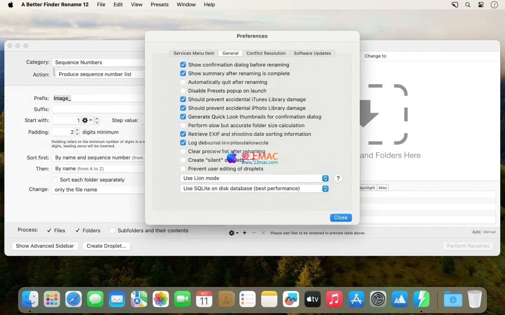This screenshot has width=505, height=315.
Task: Click the Close button in Preferences
Action: point(340,218)
